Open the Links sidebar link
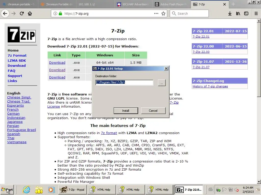This screenshot has width=261, height=195. (12, 81)
